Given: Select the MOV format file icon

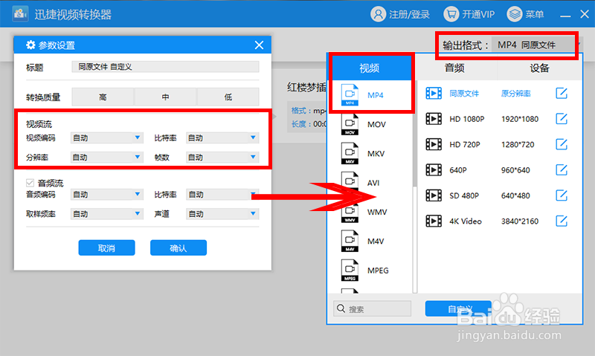Looking at the screenshot, I should click(350, 124).
